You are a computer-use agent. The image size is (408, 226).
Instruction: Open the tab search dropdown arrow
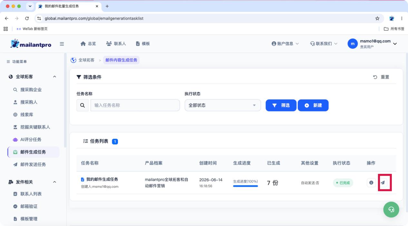click(31, 6)
